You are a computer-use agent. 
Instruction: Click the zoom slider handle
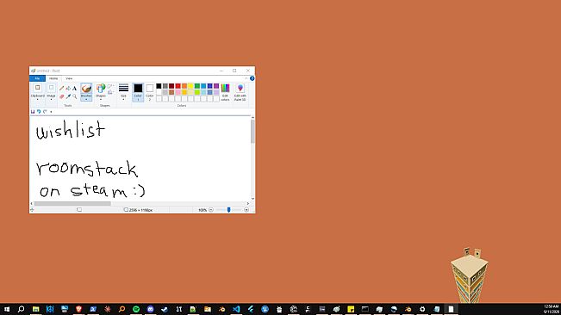(228, 210)
